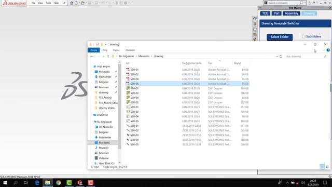Select Udemy Video folder in navigation pane
This screenshot has width=332, height=187.
pos(106,108)
